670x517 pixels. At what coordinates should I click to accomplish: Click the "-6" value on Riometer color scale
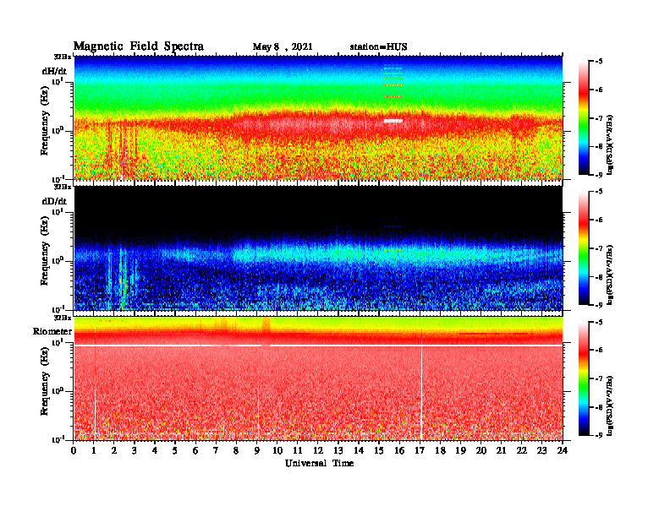[599, 350]
